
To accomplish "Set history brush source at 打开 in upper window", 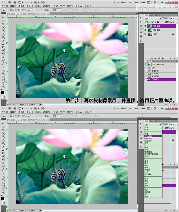I will (x=146, y=68).
